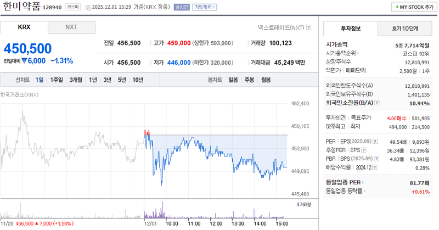Click the 넥스트레이드(NXT) label
Viewport: 439px width, 230px height.
click(281, 27)
